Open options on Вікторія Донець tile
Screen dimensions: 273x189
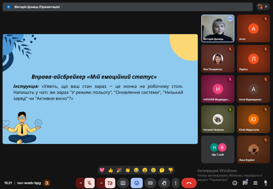point(230,19)
